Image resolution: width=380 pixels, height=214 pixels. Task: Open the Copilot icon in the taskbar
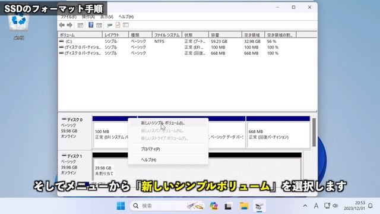click(x=214, y=206)
